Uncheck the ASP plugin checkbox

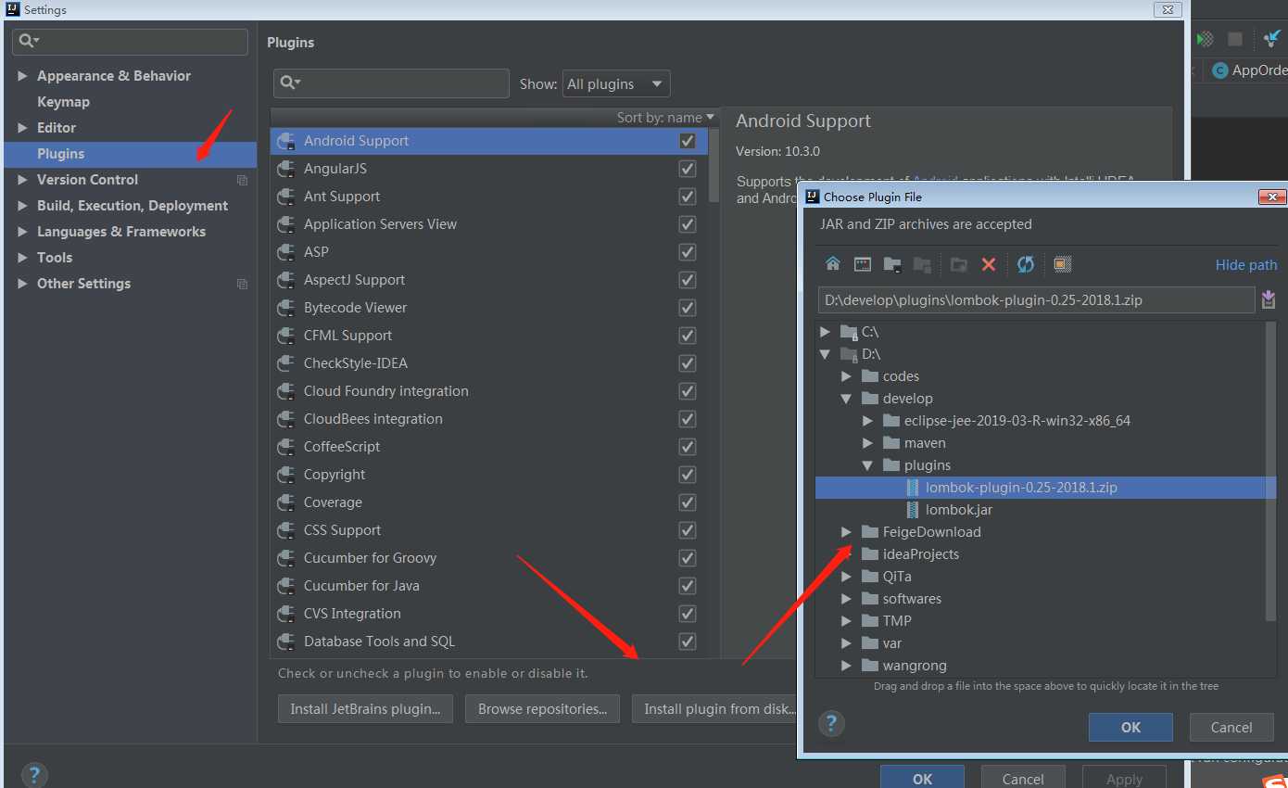click(688, 252)
